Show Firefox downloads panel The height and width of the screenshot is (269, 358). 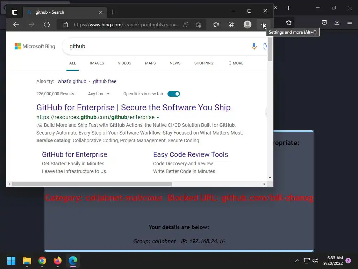pos(337,22)
